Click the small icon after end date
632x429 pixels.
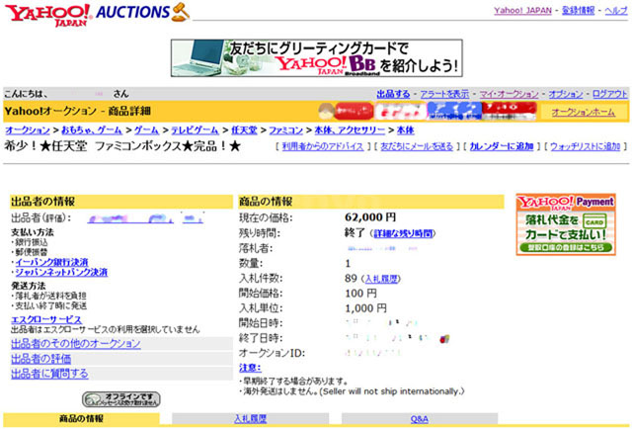coord(444,339)
